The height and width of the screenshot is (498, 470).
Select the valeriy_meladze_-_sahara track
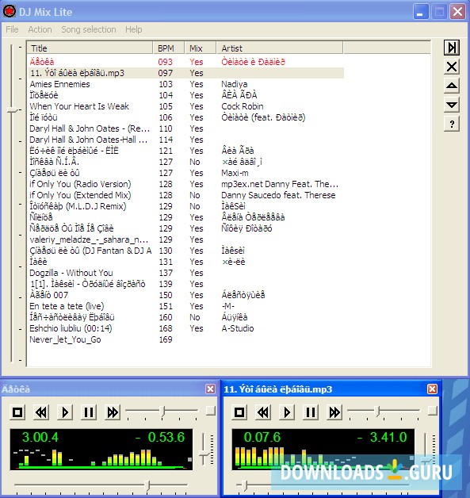coord(89,239)
